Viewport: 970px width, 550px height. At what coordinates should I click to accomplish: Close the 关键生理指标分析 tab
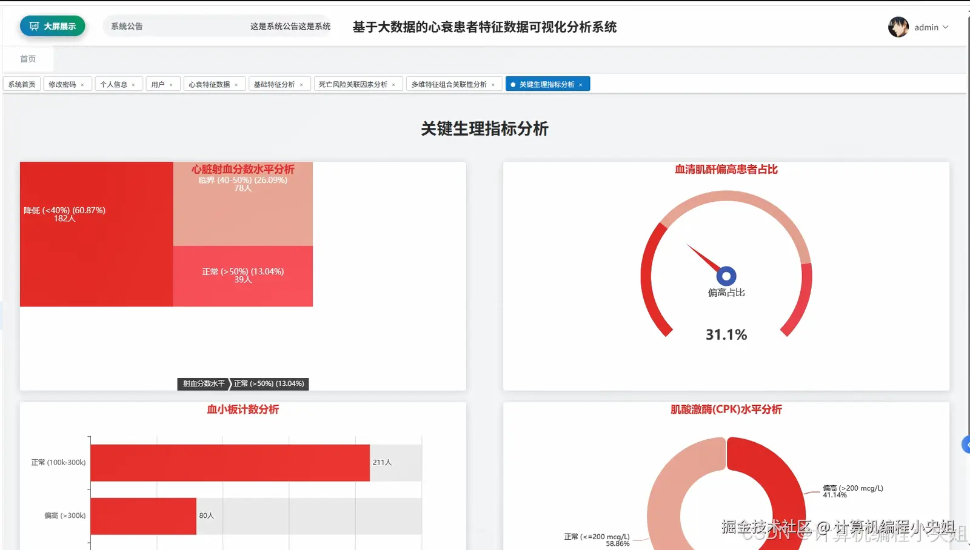click(581, 84)
